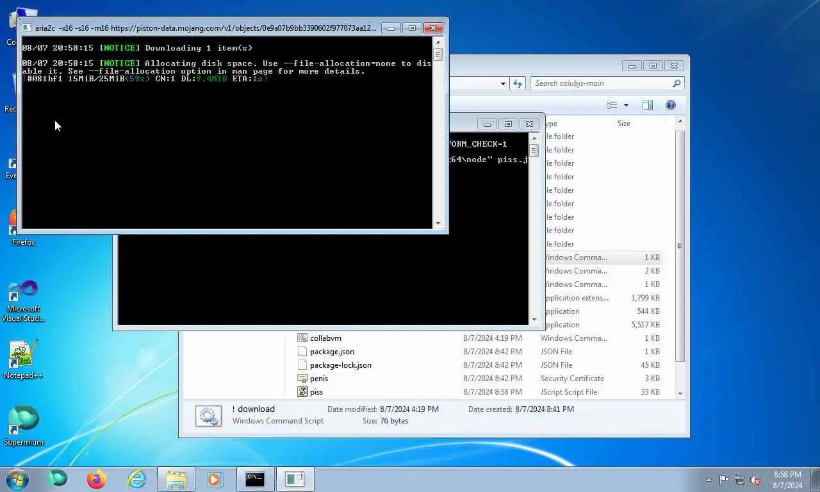Click Explorer file list scroll down arrow
Image resolution: width=820 pixels, height=492 pixels.
(680, 393)
